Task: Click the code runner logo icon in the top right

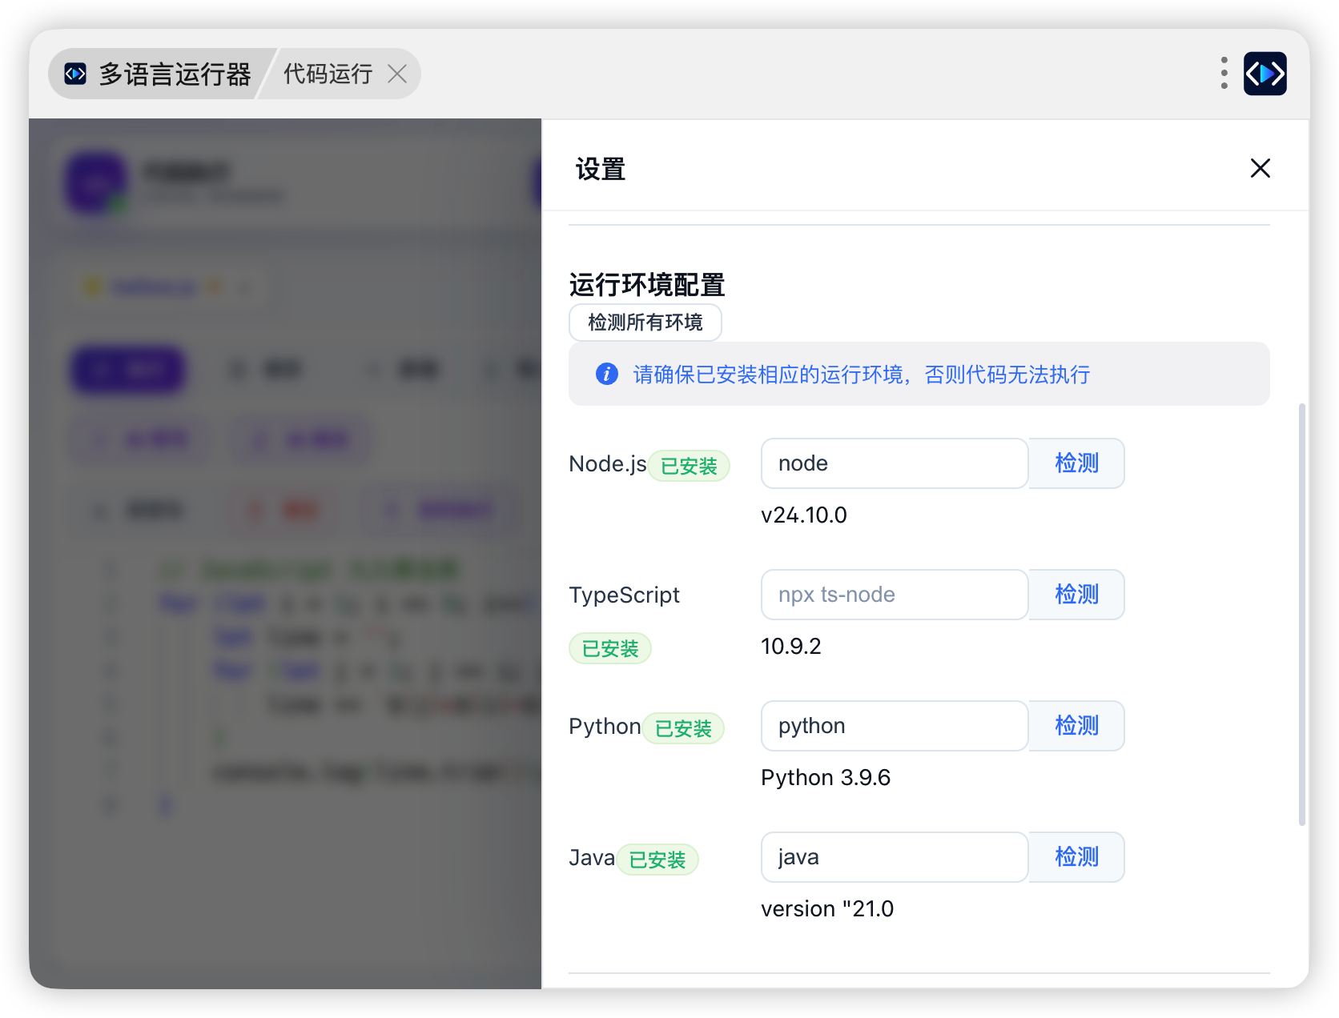Action: pos(1265,74)
